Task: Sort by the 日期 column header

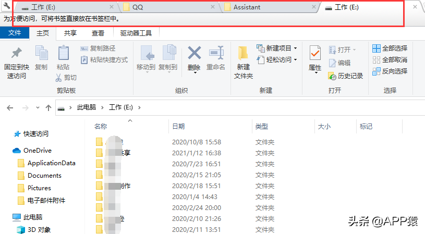Action: point(178,127)
